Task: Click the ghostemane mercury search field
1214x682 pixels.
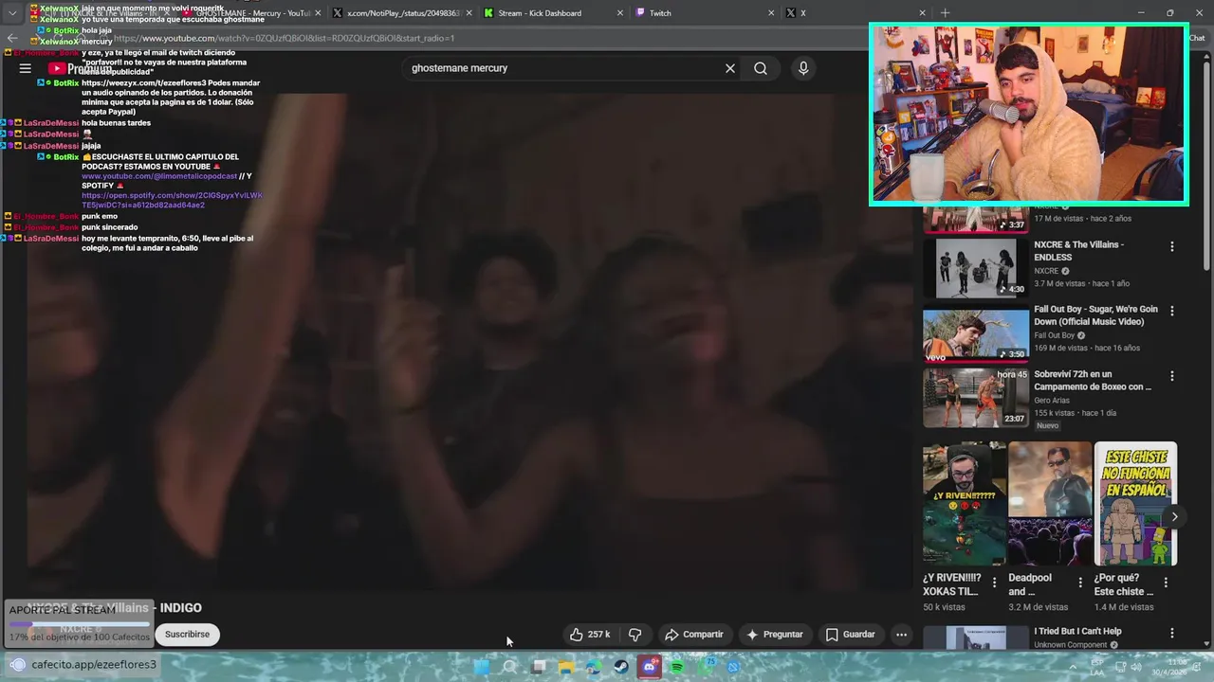Action: pos(560,68)
